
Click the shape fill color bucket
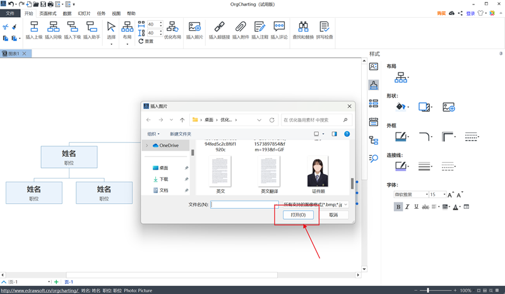(400, 107)
